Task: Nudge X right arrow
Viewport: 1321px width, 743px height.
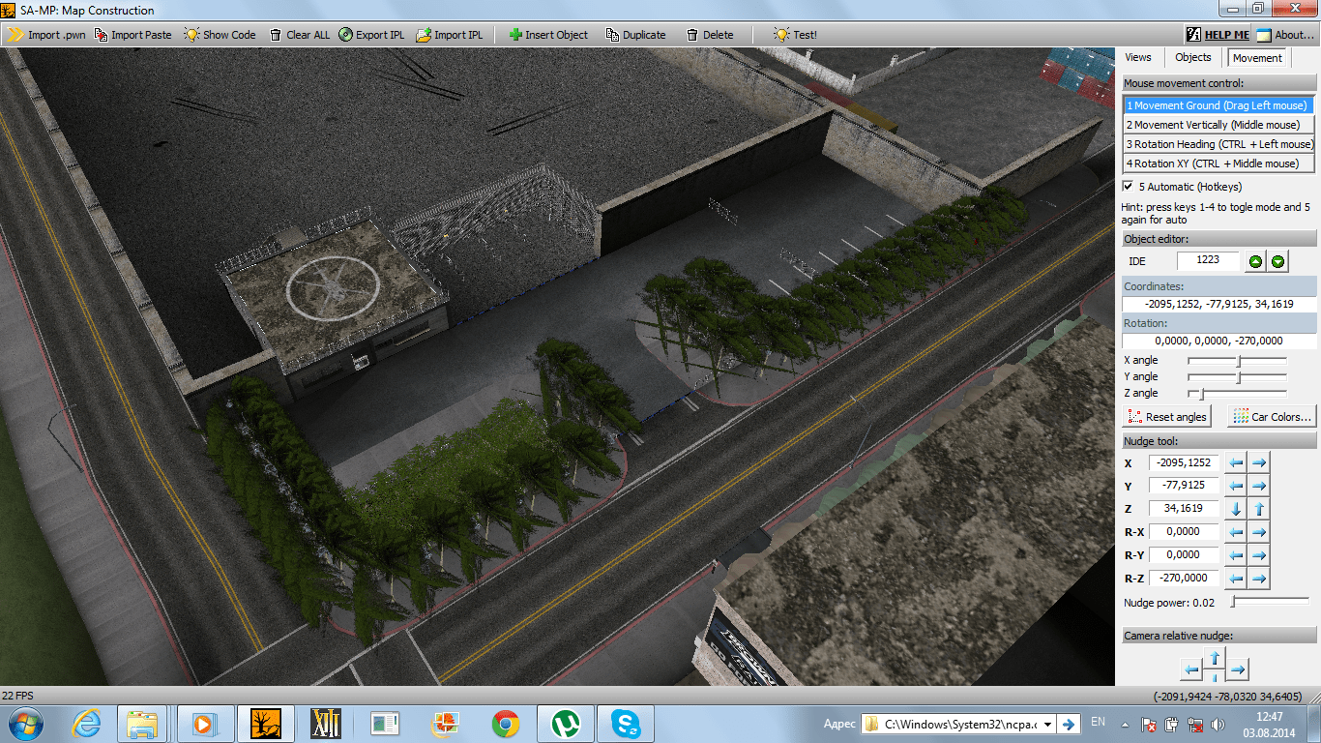Action: tap(1258, 462)
